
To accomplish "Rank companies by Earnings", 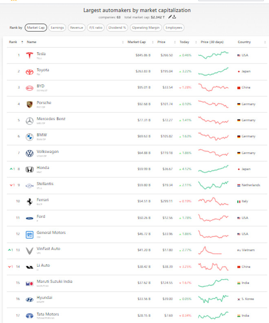I will click(x=57, y=28).
